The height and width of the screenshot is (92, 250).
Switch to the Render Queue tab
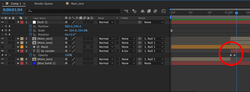coord(43,3)
